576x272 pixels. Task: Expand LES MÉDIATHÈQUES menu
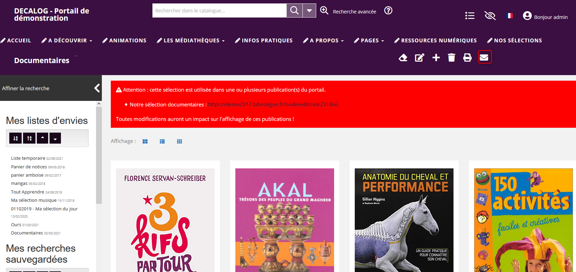coord(191,40)
